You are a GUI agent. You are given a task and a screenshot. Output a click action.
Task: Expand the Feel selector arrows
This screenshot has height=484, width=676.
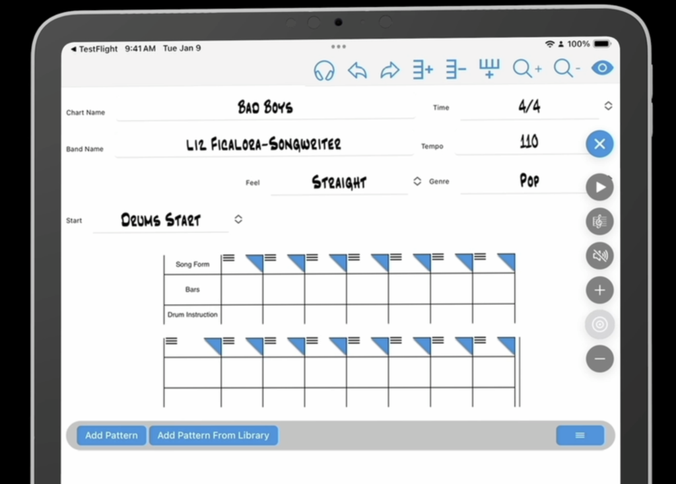pos(417,182)
